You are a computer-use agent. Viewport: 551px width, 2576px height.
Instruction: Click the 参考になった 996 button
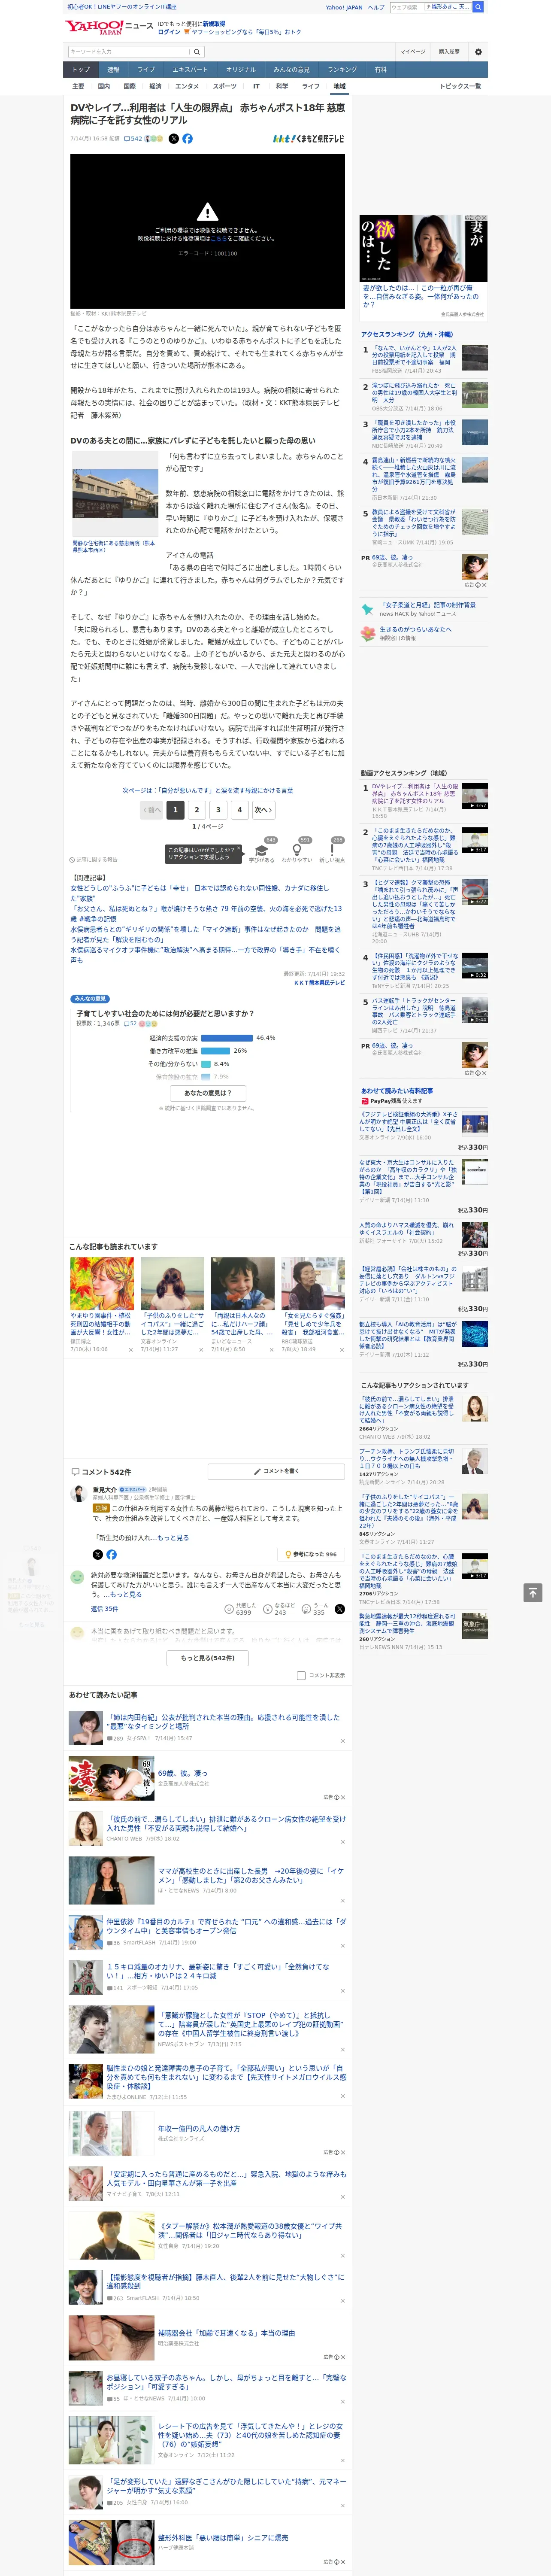coord(311,1554)
